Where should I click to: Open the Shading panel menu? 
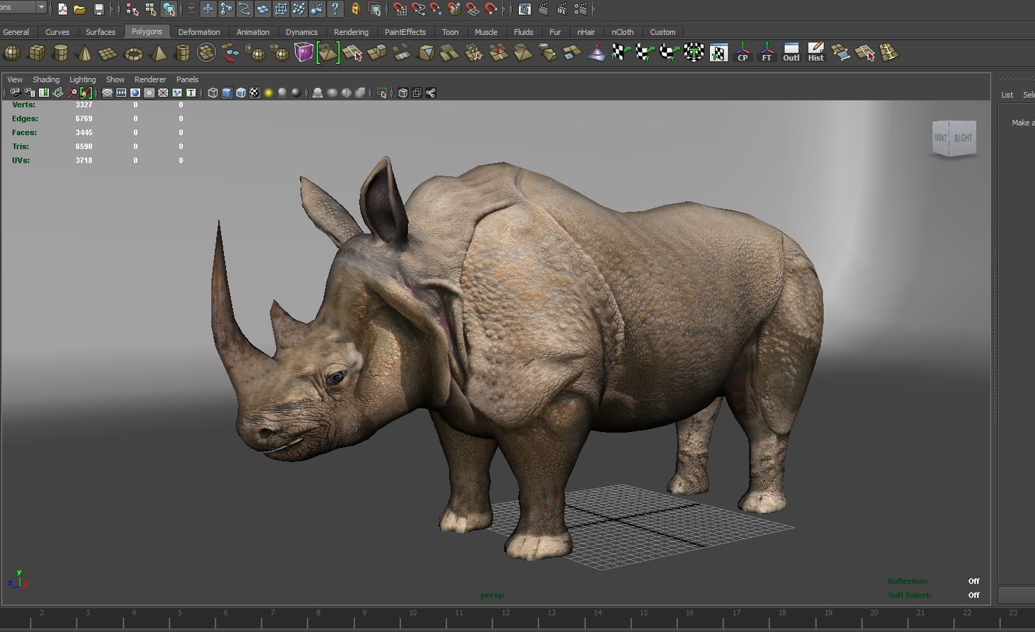[46, 79]
